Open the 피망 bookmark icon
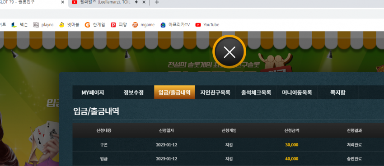The width and height of the screenshot is (384, 166). [113, 25]
